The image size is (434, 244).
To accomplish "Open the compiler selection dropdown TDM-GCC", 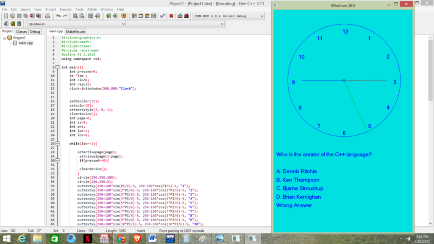I will coord(229,16).
